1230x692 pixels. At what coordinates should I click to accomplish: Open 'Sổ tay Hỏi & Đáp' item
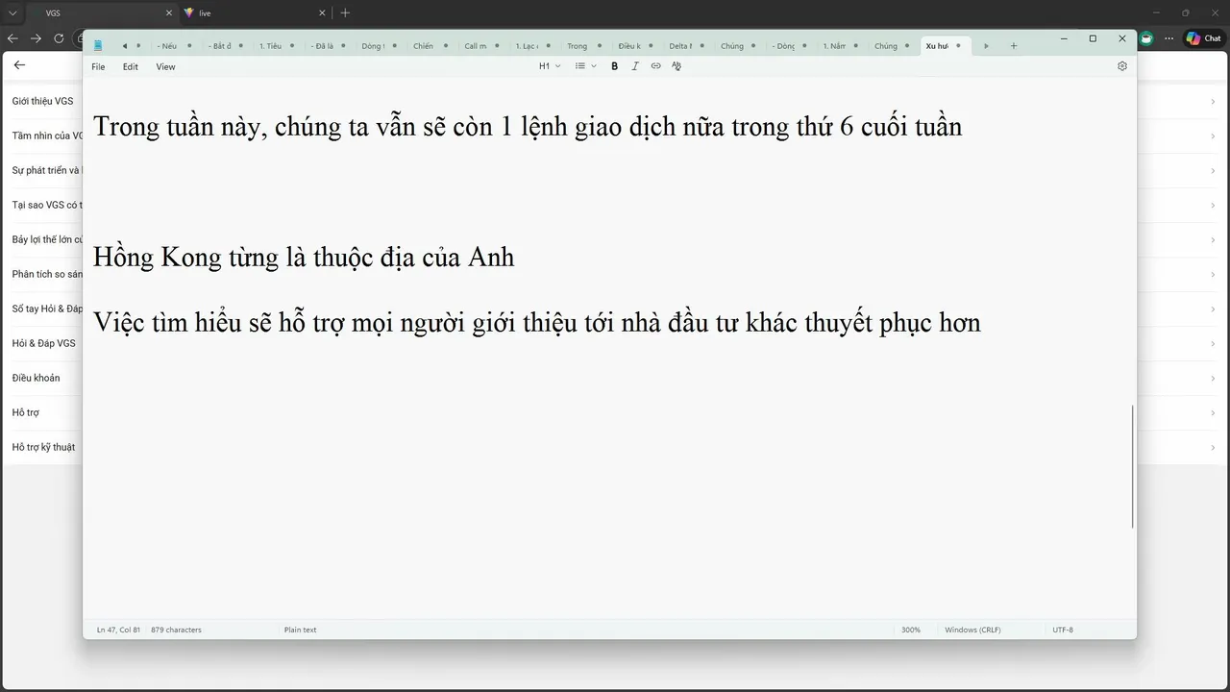pos(47,309)
